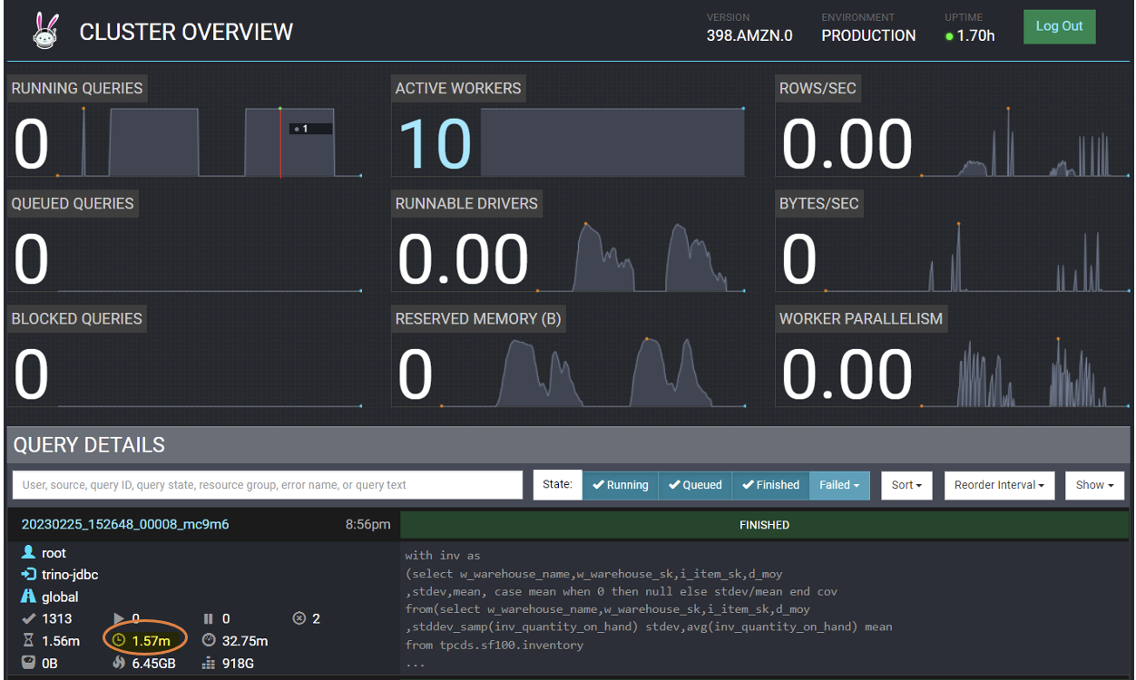This screenshot has width=1136, height=680.
Task: Click the gauge icon beside 32.75m
Action: [x=208, y=641]
